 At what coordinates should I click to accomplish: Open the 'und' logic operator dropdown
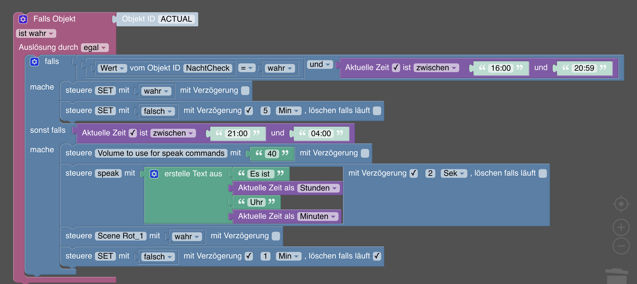coord(320,65)
